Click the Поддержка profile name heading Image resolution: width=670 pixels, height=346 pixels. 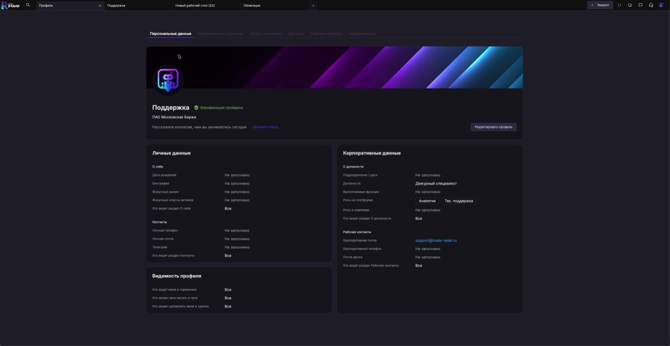pyautogui.click(x=171, y=108)
